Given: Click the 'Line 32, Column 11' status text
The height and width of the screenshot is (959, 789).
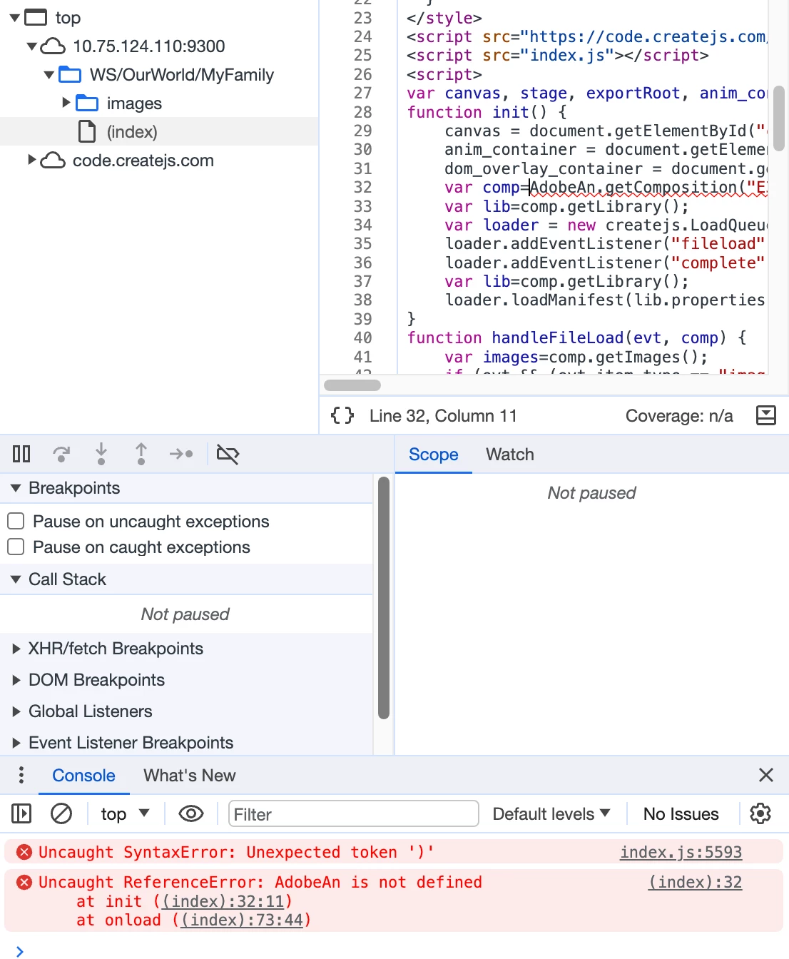Looking at the screenshot, I should point(443,415).
